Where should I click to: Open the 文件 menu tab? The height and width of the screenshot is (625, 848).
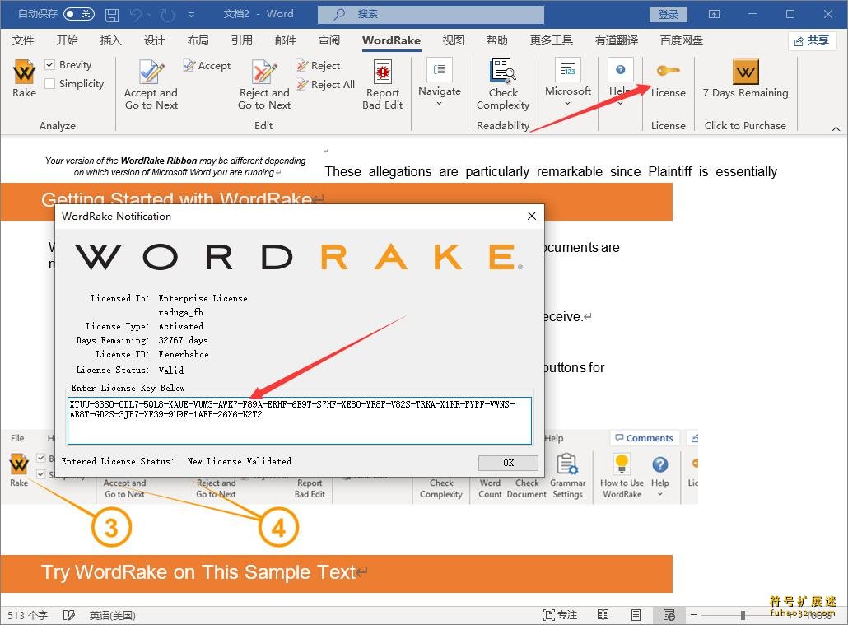click(x=23, y=40)
